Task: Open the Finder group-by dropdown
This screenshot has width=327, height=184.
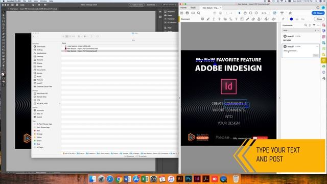Action: click(80, 36)
